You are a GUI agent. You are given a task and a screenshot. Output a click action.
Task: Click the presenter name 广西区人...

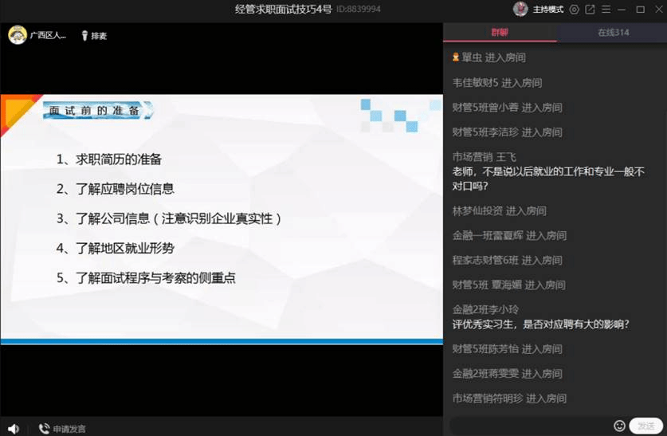(x=48, y=36)
